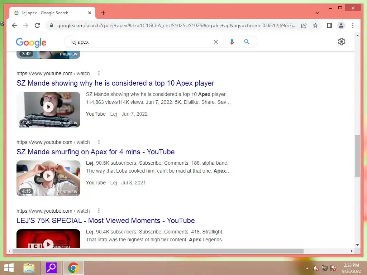Click 'Lej. 90.5K subscribers' snippet text
367x275 pixels.
coord(111,163)
